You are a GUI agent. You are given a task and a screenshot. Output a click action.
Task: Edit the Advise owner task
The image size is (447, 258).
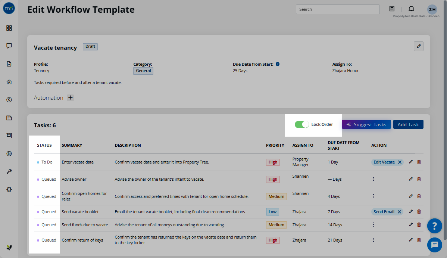[411, 179]
